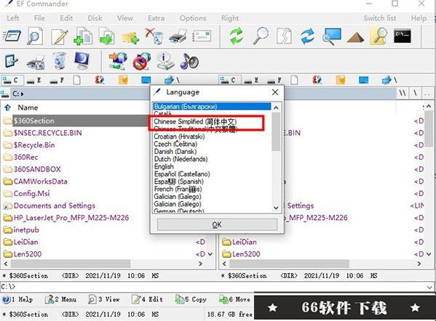Click the scanner device icon in second toolbar

point(36,61)
